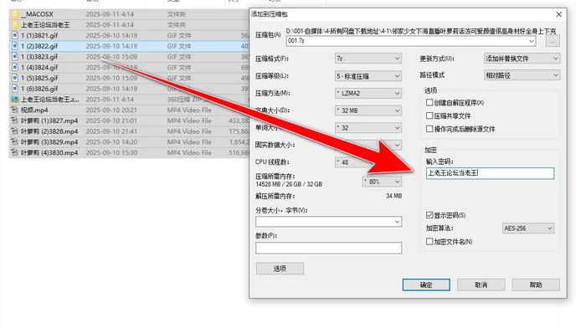
Task: Select file name 1 (3)3823.gif
Action: pyautogui.click(x=39, y=57)
